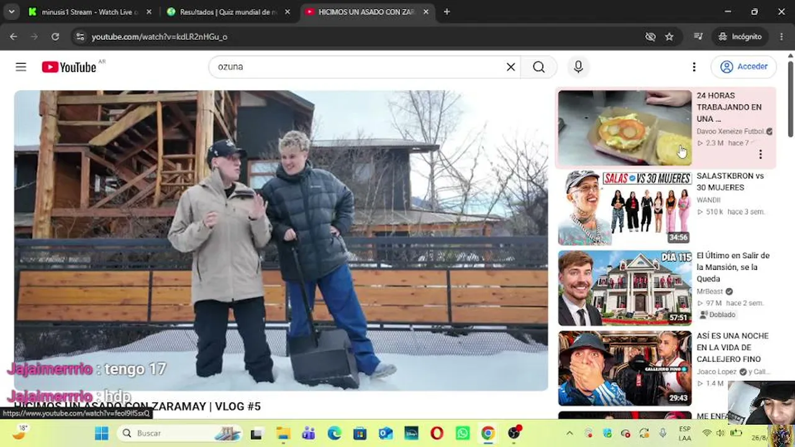This screenshot has width=795, height=447.
Task: Open Task View on the taskbar
Action: (257, 433)
